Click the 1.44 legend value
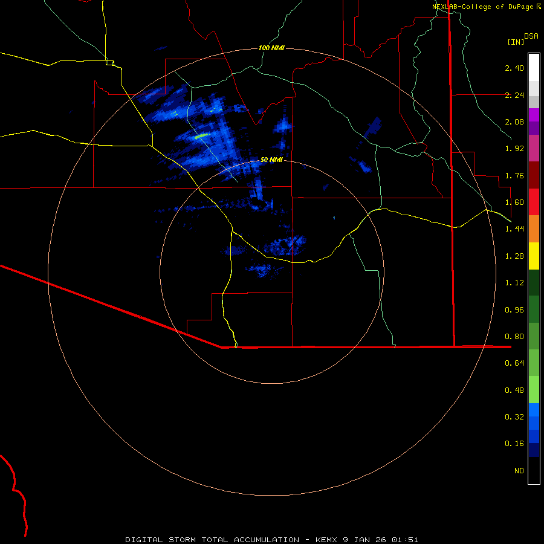Viewport: 544px width, 544px height. 514,229
